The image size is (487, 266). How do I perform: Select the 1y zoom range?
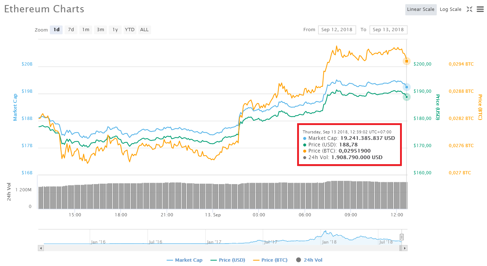(x=115, y=30)
